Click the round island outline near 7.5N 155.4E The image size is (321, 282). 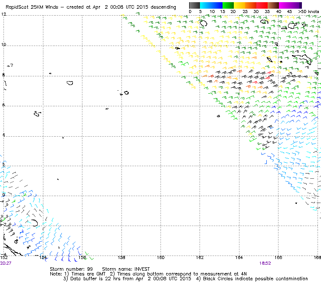70,83
